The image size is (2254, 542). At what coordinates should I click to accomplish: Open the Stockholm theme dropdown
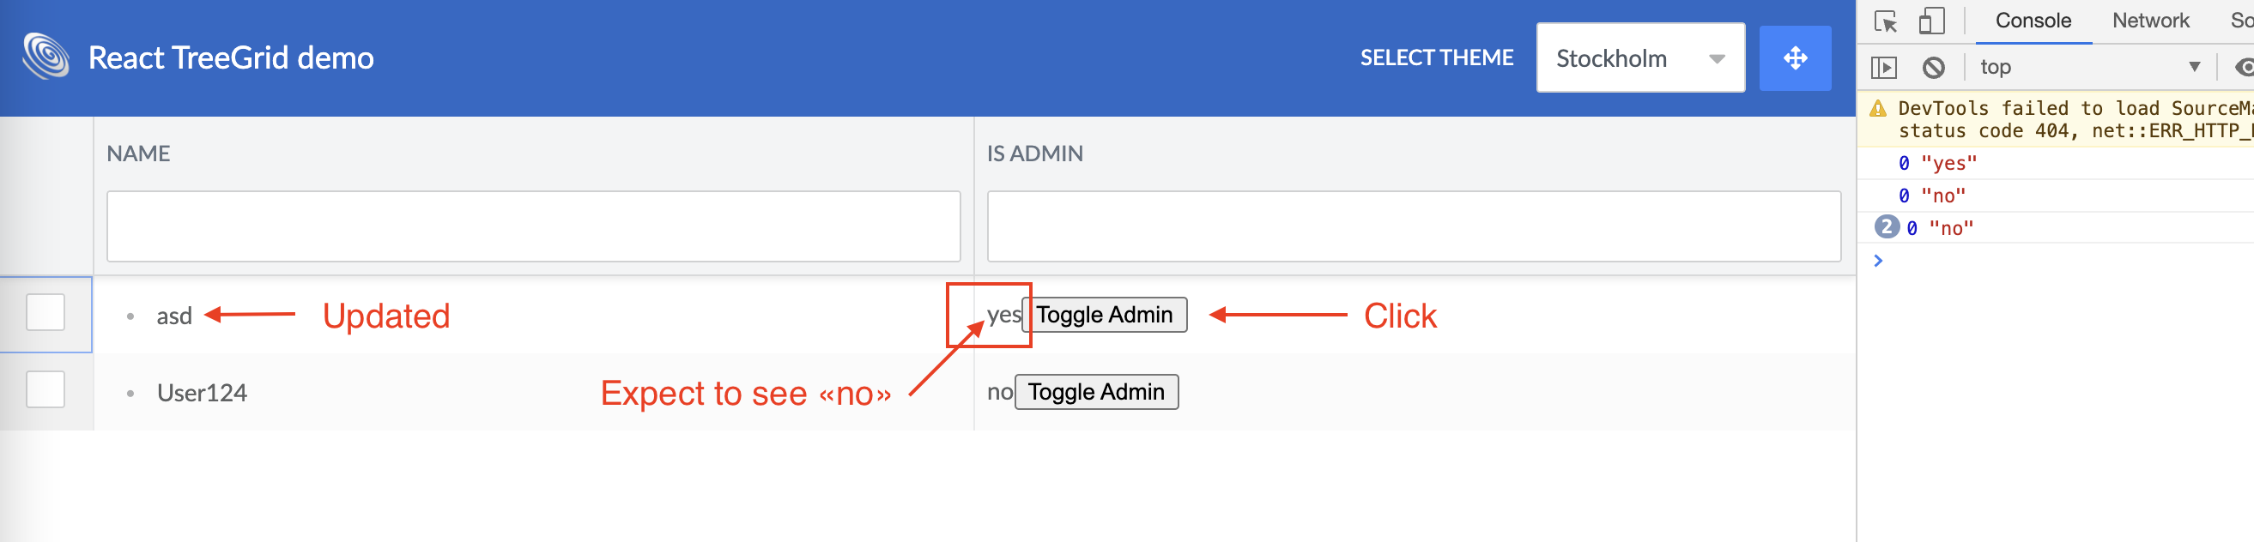point(1640,57)
